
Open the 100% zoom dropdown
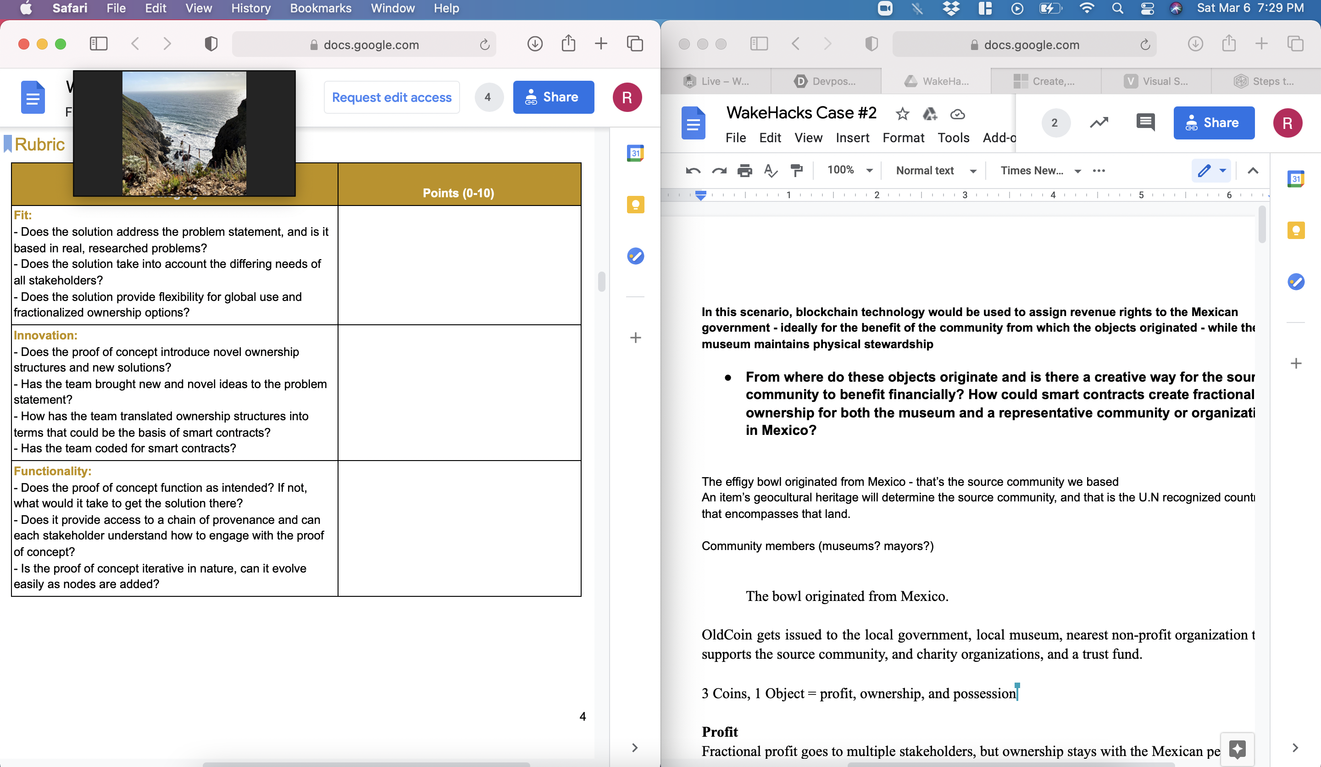(x=849, y=170)
